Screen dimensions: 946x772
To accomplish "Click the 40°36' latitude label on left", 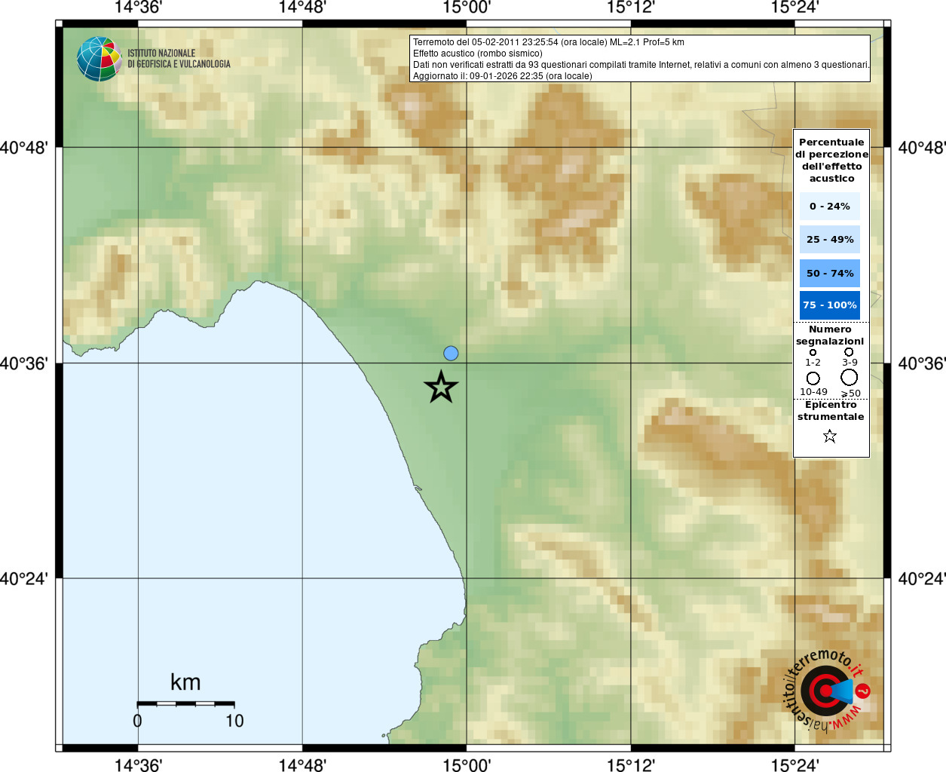I will [24, 363].
